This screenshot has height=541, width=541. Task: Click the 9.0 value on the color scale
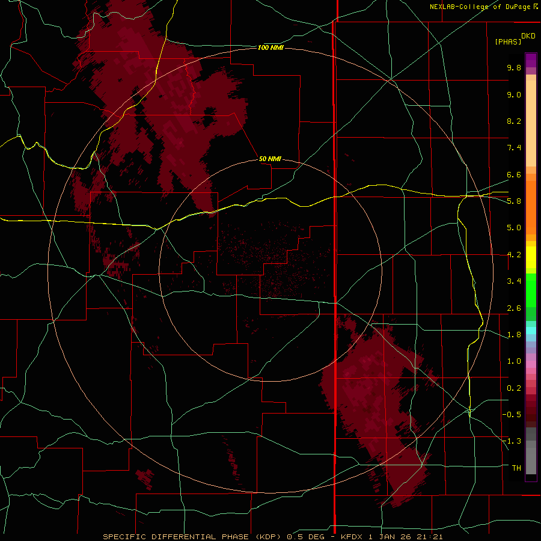pyautogui.click(x=514, y=94)
